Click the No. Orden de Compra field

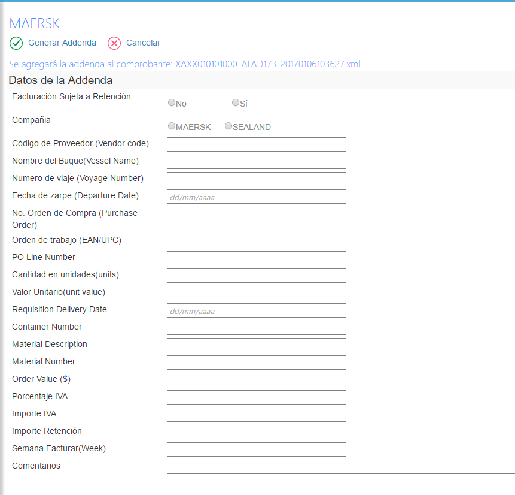pyautogui.click(x=257, y=214)
